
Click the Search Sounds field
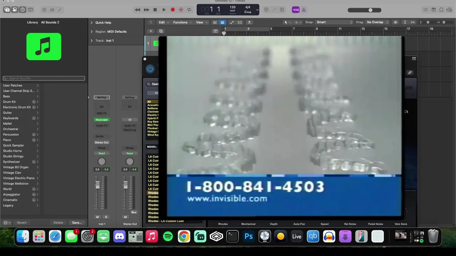pos(44,78)
